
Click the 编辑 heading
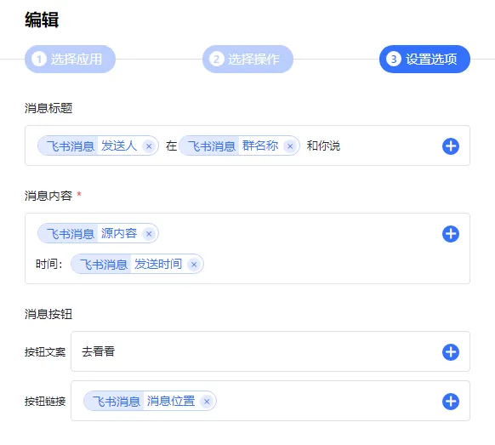(42, 20)
